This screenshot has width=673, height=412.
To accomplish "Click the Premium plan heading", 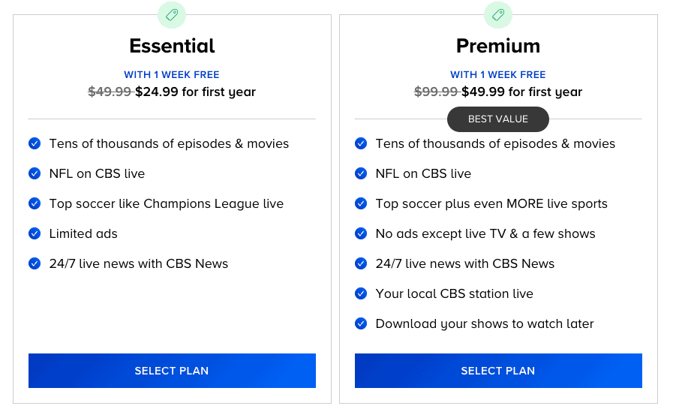I will click(498, 46).
